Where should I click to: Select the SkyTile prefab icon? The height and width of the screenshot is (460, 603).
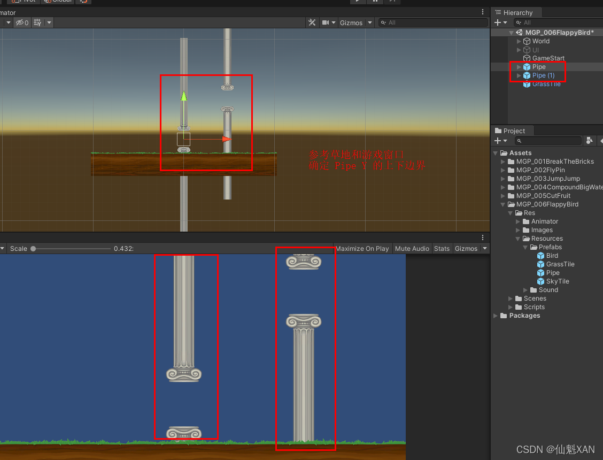[x=540, y=281]
